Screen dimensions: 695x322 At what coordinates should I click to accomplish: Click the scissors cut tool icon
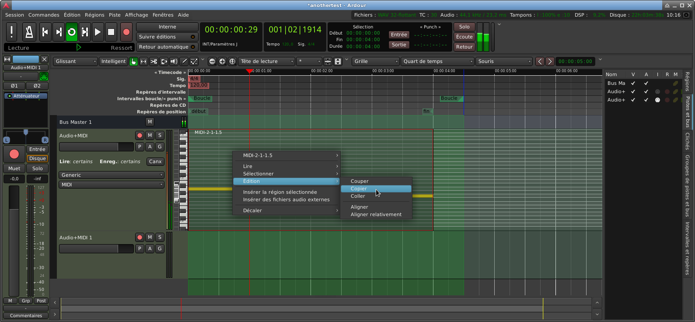click(154, 62)
